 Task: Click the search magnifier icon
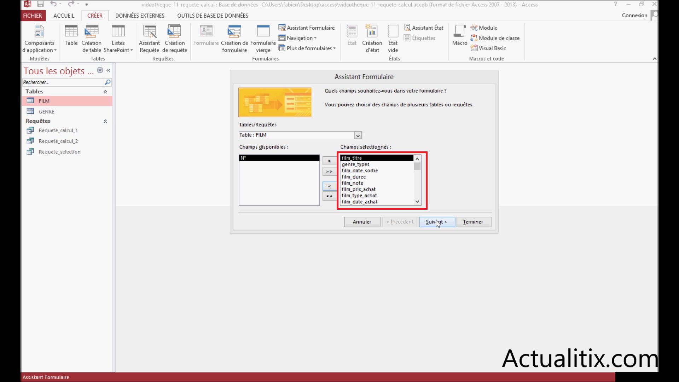108,82
